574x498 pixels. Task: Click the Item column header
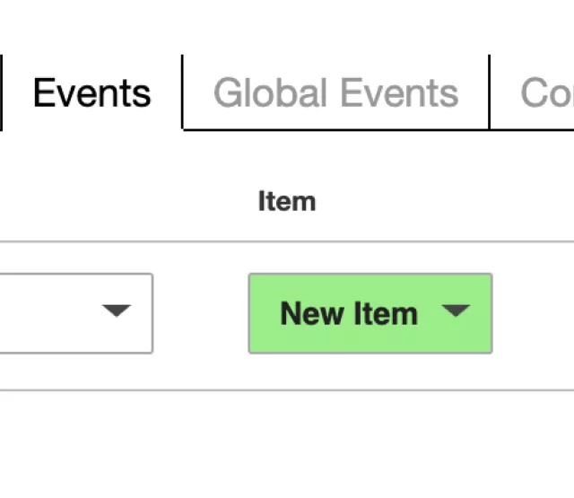(x=287, y=201)
